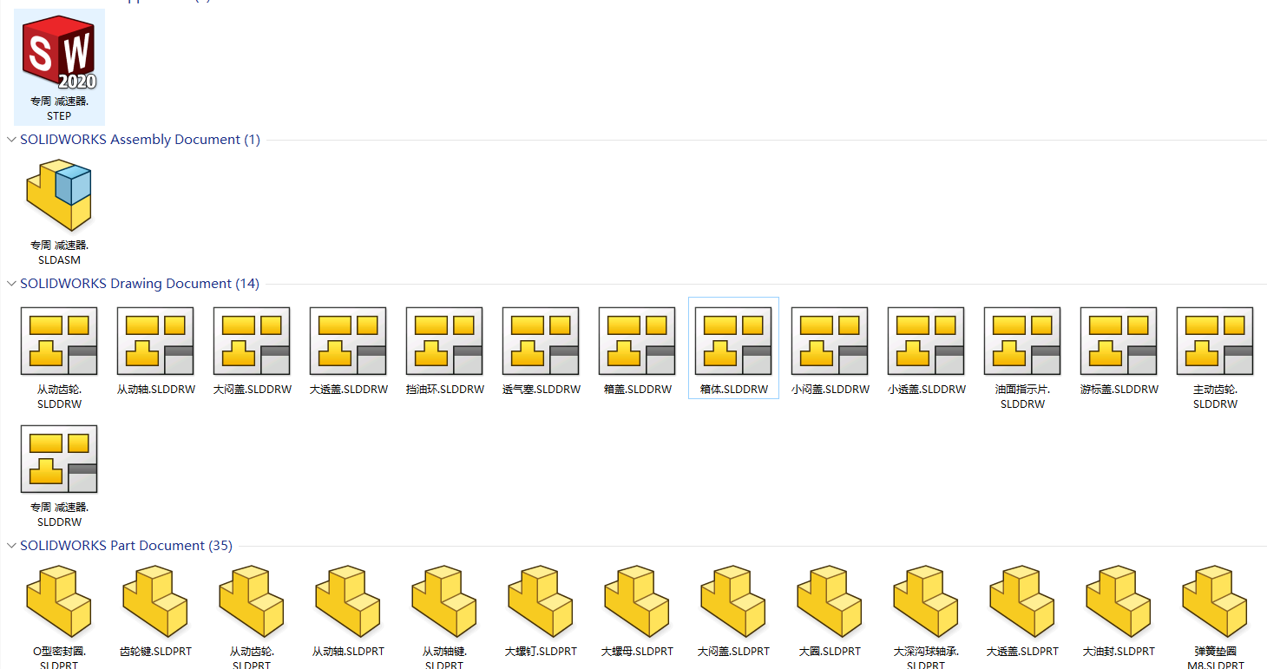Select the 大螺钉.SLDPRT part file
The image size is (1267, 669).
541,611
